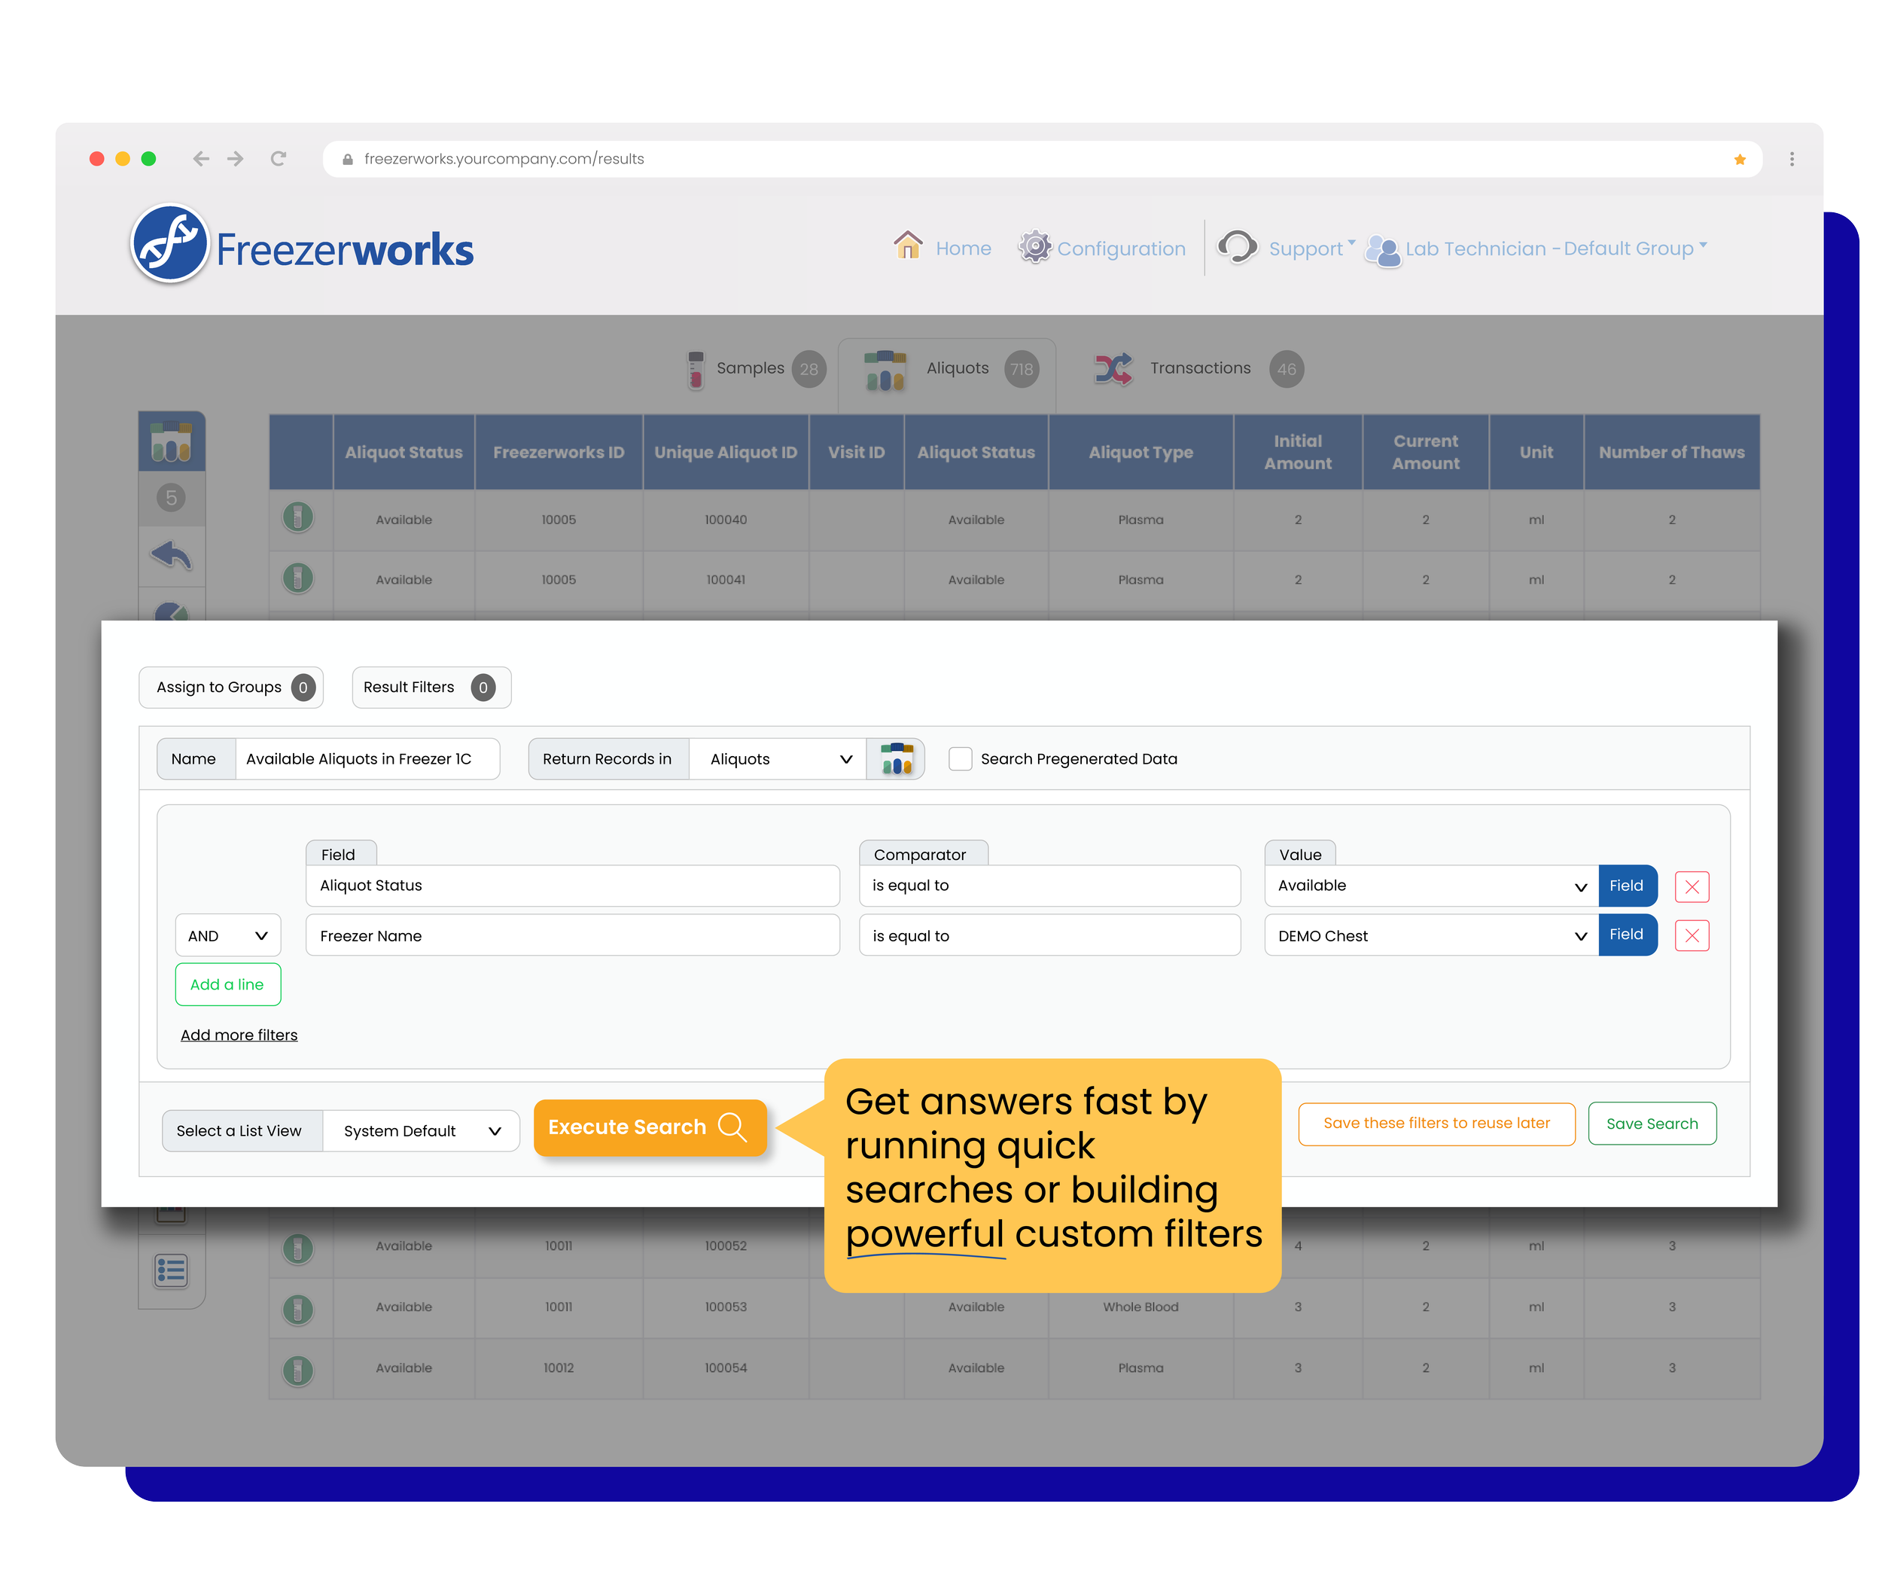This screenshot has height=1595, width=1882.
Task: Remove the Aliquot Status filter line
Action: (1692, 887)
